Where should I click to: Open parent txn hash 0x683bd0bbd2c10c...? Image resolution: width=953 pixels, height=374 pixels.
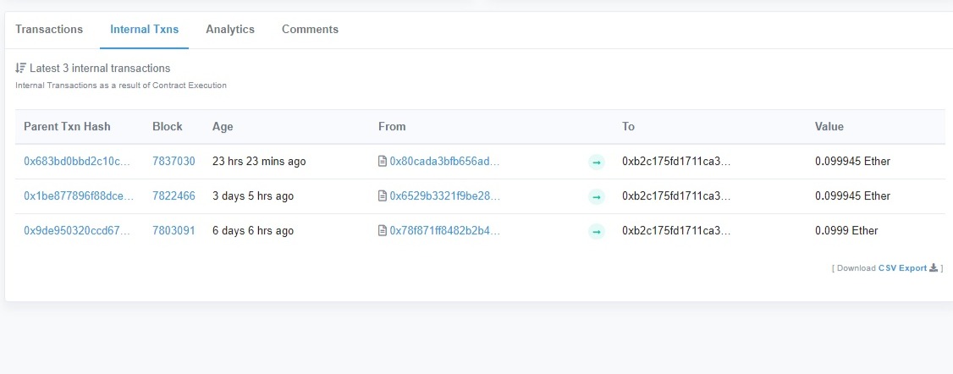point(77,162)
